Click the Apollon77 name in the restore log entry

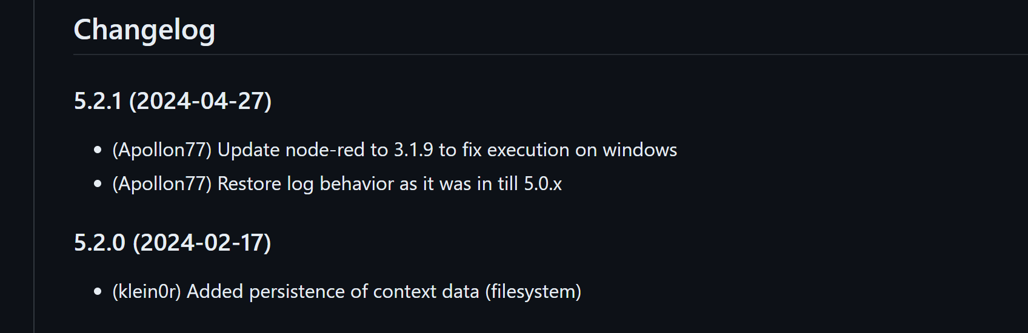pos(162,183)
